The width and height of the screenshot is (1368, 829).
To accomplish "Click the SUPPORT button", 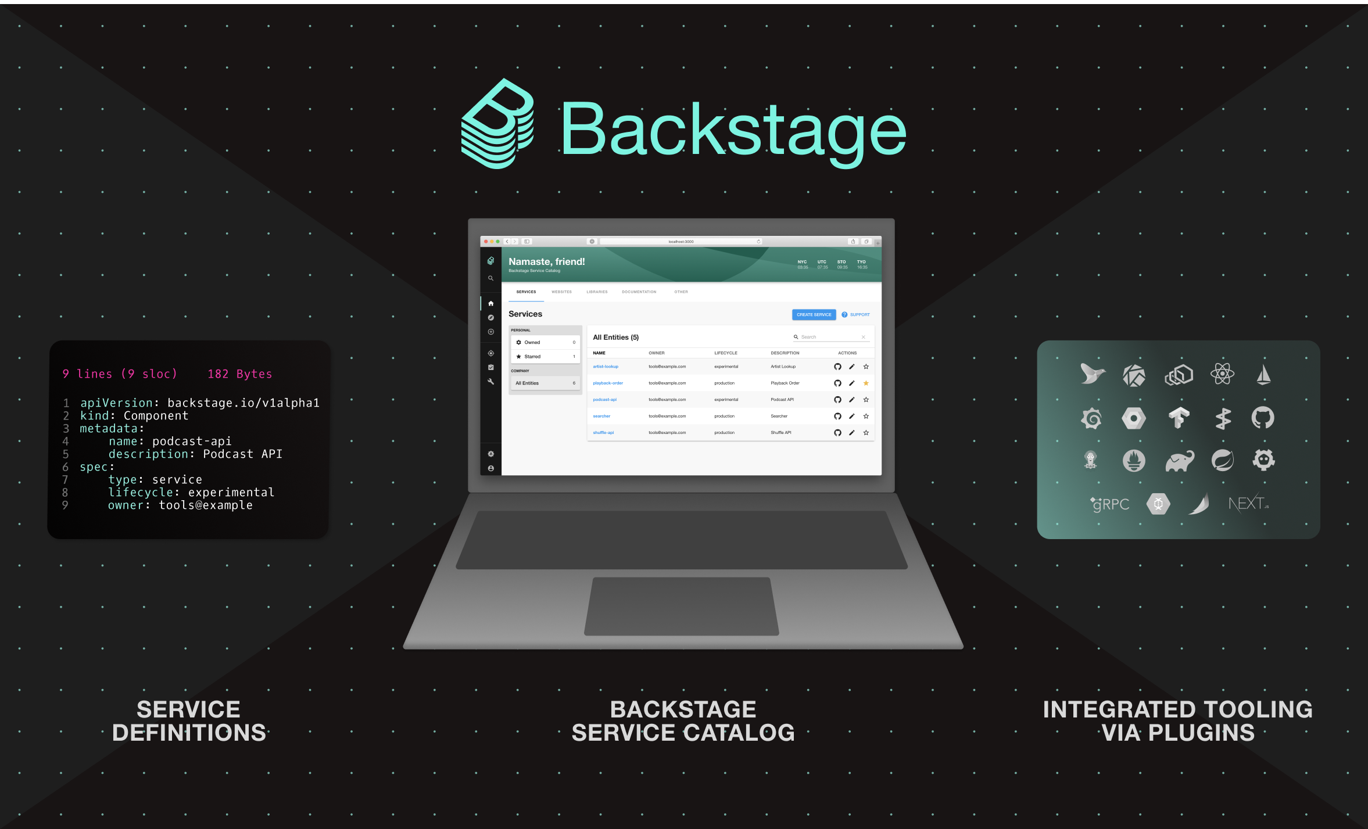I will (x=856, y=314).
